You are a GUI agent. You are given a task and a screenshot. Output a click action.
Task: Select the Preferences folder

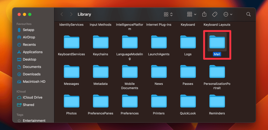point(130,102)
